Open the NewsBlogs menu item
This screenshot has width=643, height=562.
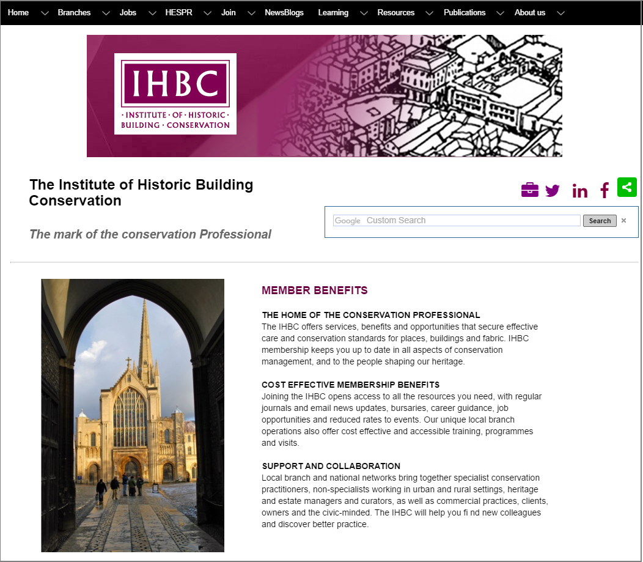(x=284, y=13)
